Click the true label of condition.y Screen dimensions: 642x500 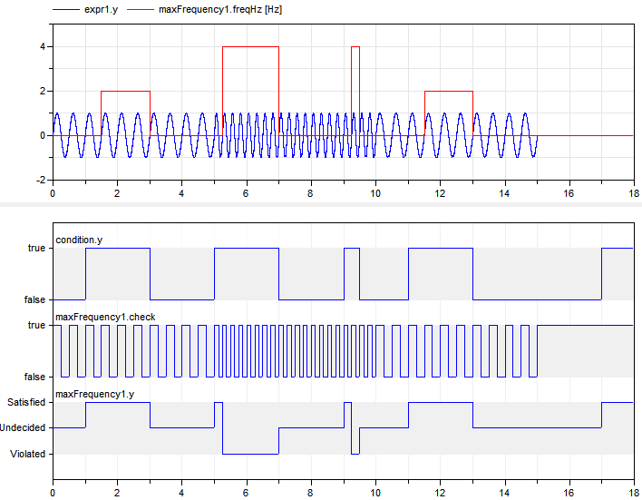(36, 248)
